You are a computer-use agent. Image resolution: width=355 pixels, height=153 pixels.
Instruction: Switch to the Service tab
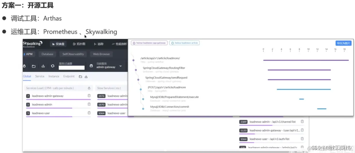[x=40, y=76]
